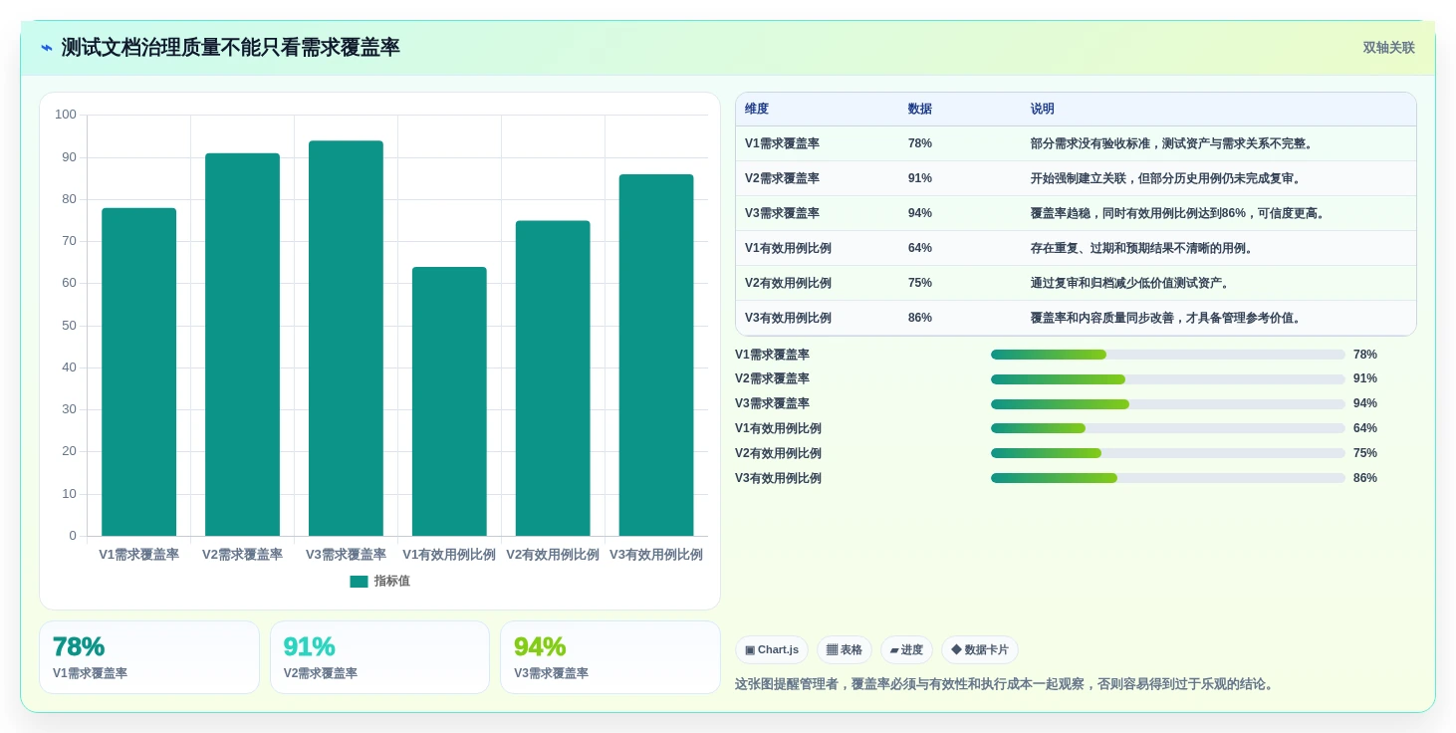
Task: Click the V1需求覆盖率 x-axis label
Action: 138,555
